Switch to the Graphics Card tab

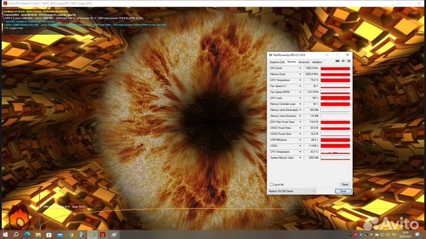click(277, 61)
